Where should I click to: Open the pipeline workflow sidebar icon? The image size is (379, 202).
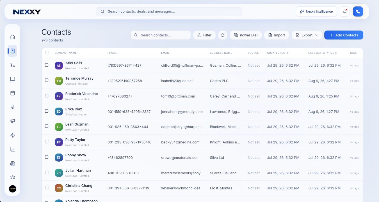pos(12,65)
